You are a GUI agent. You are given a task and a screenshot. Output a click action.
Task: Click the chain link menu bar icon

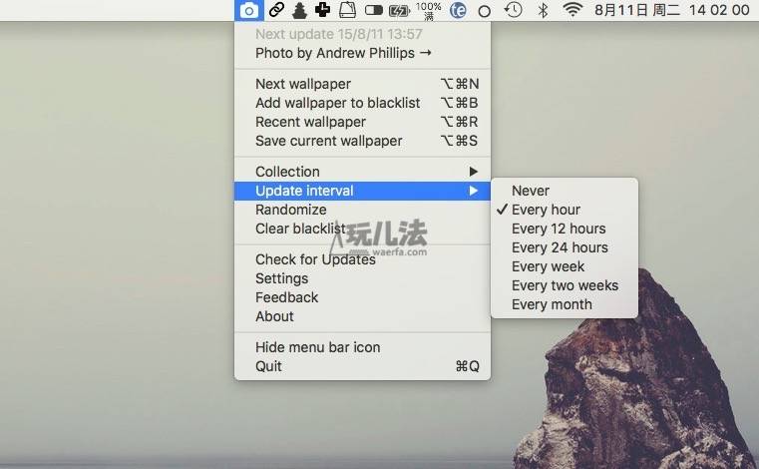click(x=276, y=10)
